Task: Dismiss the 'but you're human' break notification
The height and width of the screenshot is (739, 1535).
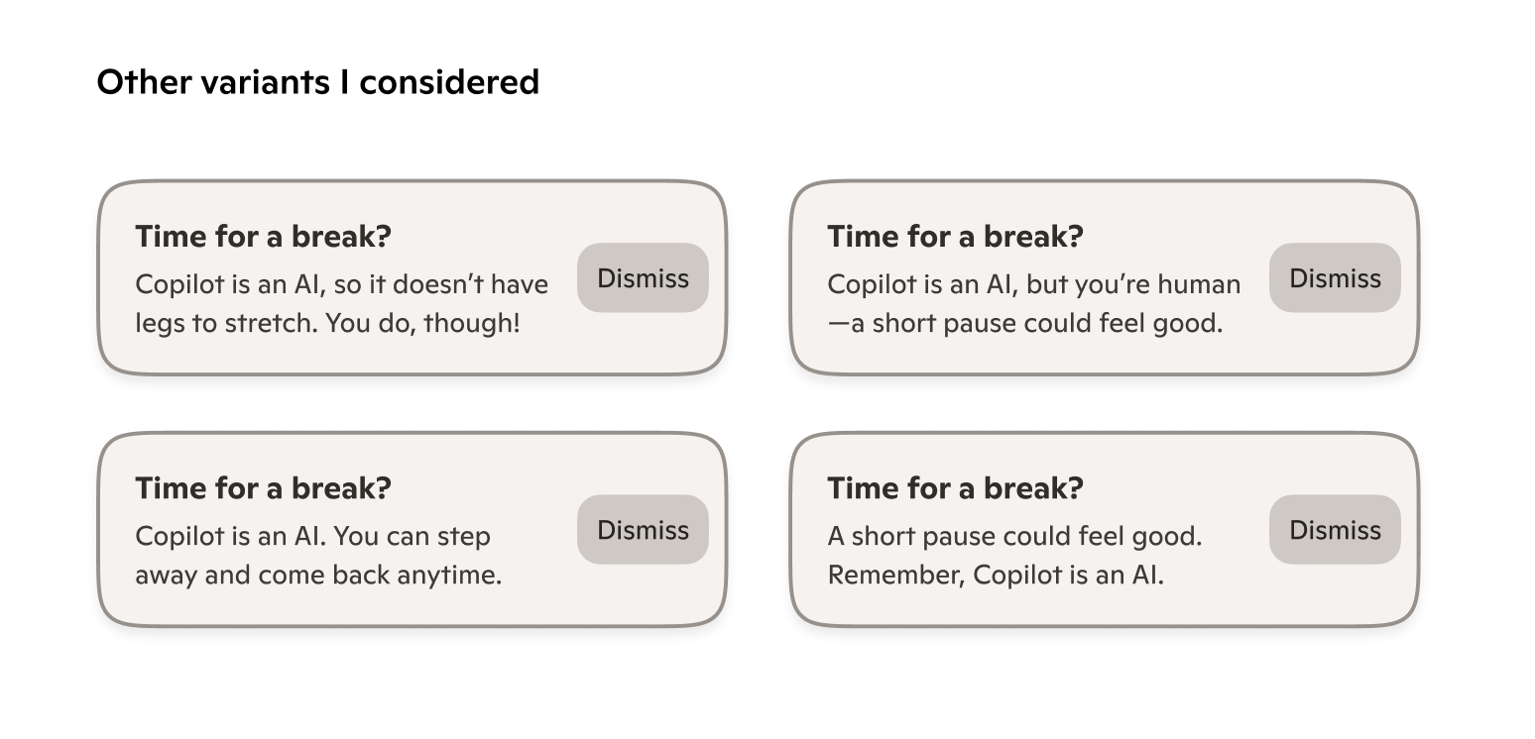Action: point(1335,278)
